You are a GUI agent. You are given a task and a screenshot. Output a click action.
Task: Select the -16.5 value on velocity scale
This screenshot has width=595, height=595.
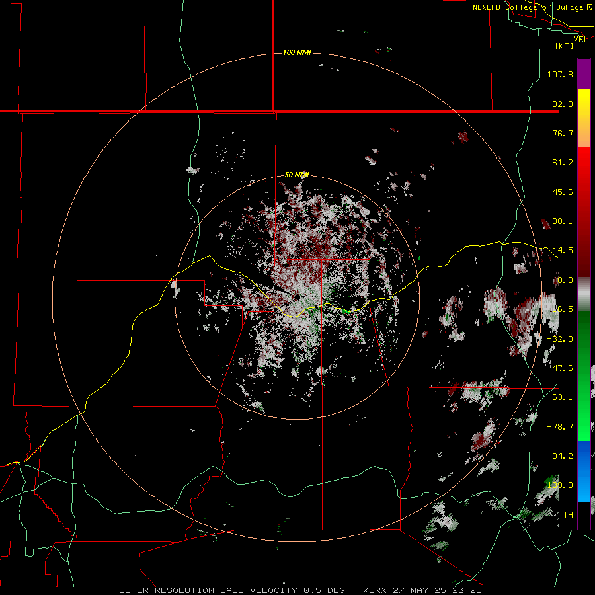560,309
